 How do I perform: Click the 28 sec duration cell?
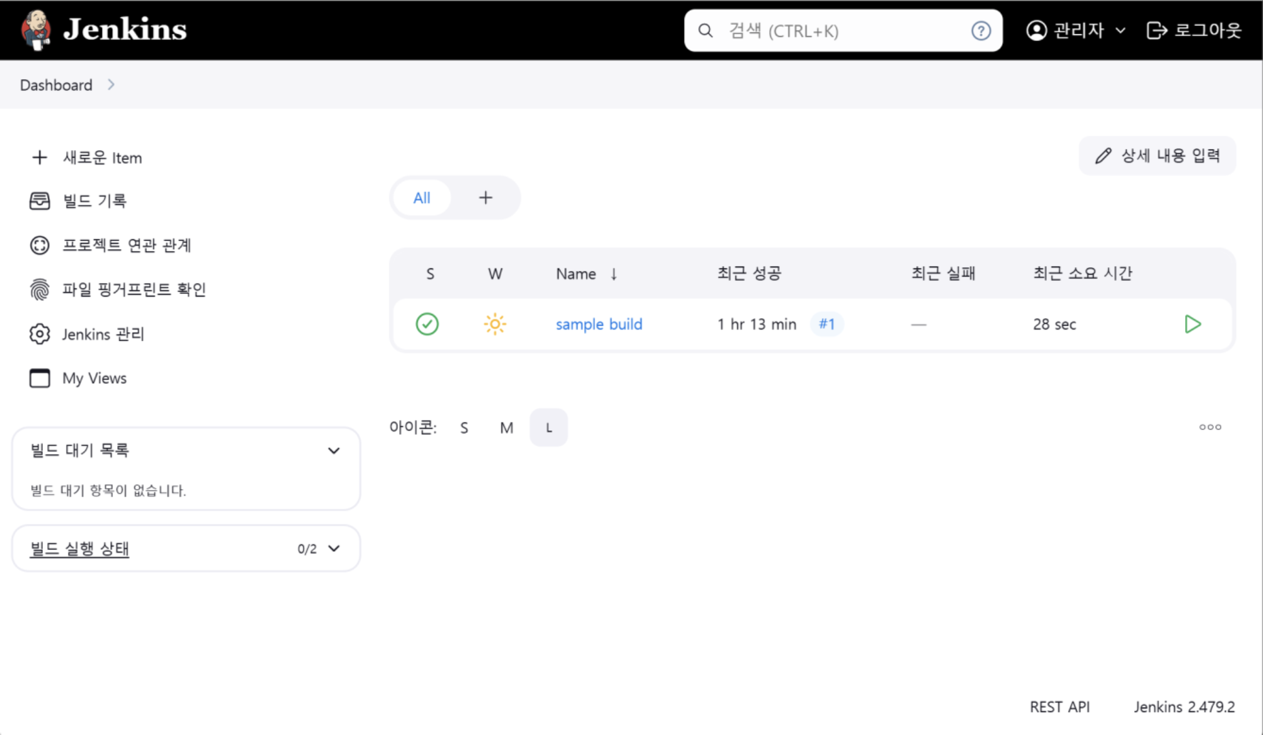tap(1054, 325)
